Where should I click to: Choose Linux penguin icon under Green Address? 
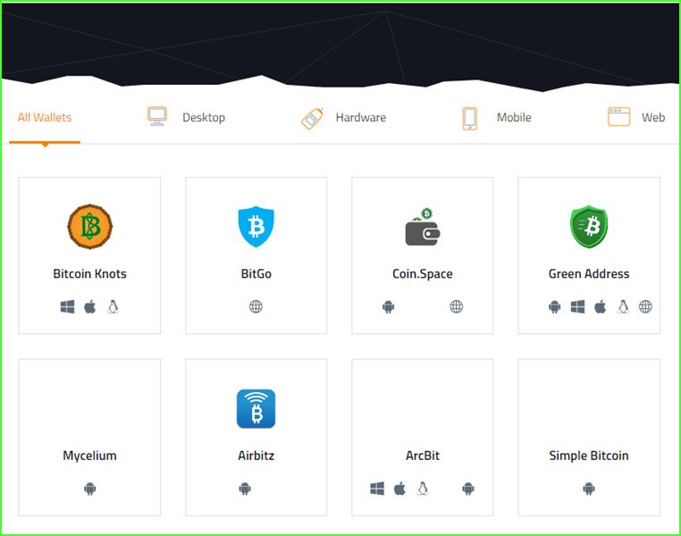623,306
